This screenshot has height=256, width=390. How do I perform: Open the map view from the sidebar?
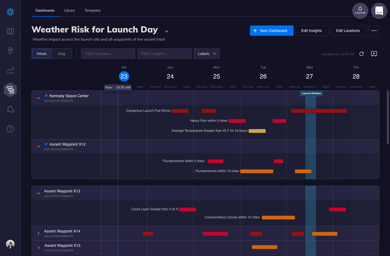click(10, 31)
